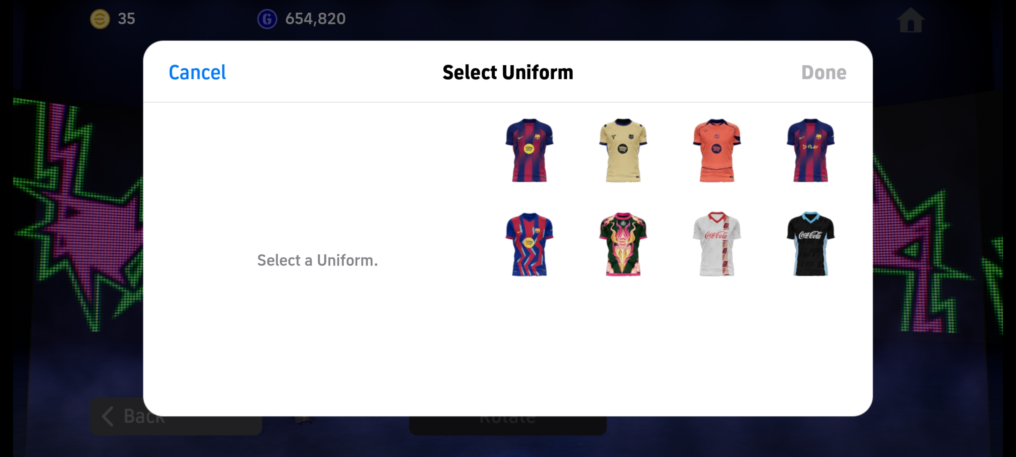
Task: Tap the 'Select a Uniform.' prompt text
Action: (x=317, y=260)
